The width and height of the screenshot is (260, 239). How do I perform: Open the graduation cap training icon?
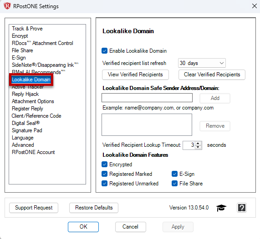tap(221, 208)
